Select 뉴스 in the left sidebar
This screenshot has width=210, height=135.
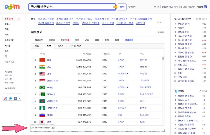click(6, 51)
